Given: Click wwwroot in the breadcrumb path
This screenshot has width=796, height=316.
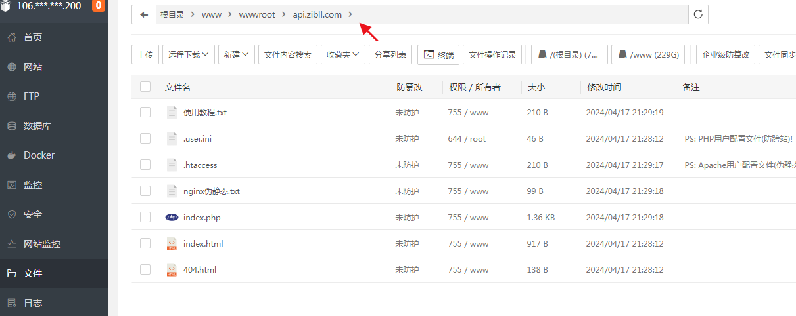Looking at the screenshot, I should pos(257,14).
